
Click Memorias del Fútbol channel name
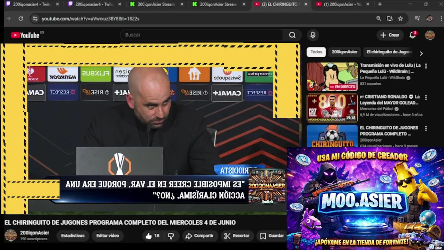pos(377,109)
